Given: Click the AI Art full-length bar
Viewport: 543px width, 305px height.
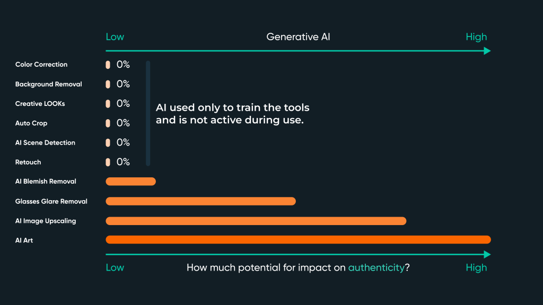Looking at the screenshot, I should [x=298, y=240].
